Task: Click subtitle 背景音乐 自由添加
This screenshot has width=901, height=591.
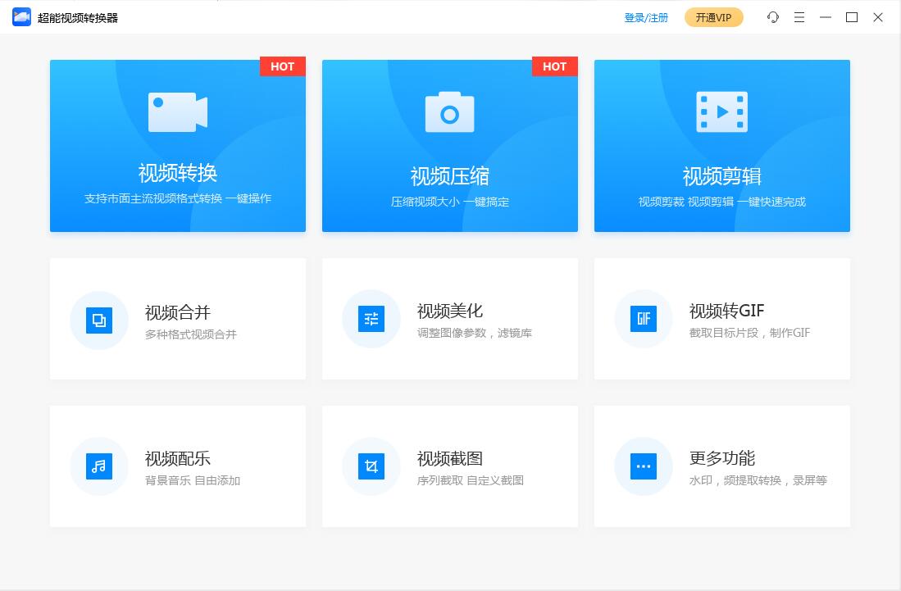Action: [x=193, y=480]
